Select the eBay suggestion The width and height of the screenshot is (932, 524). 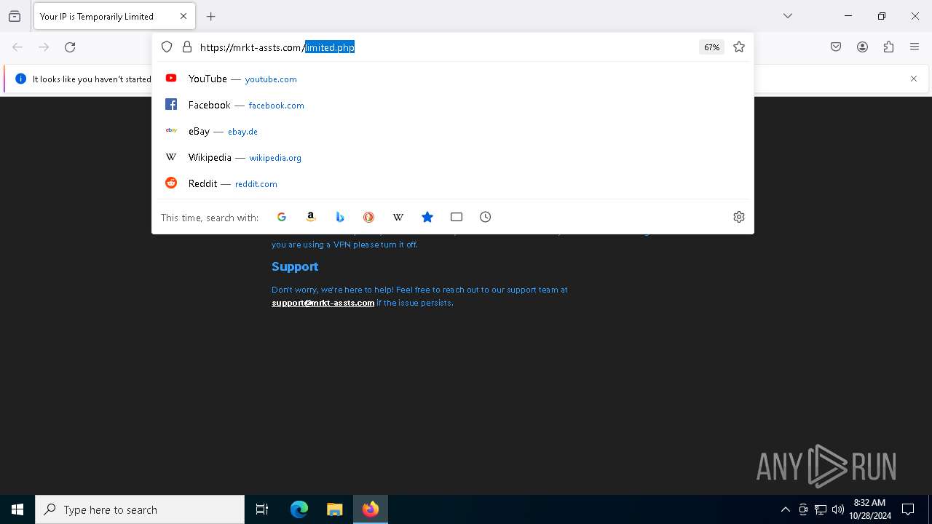click(453, 131)
